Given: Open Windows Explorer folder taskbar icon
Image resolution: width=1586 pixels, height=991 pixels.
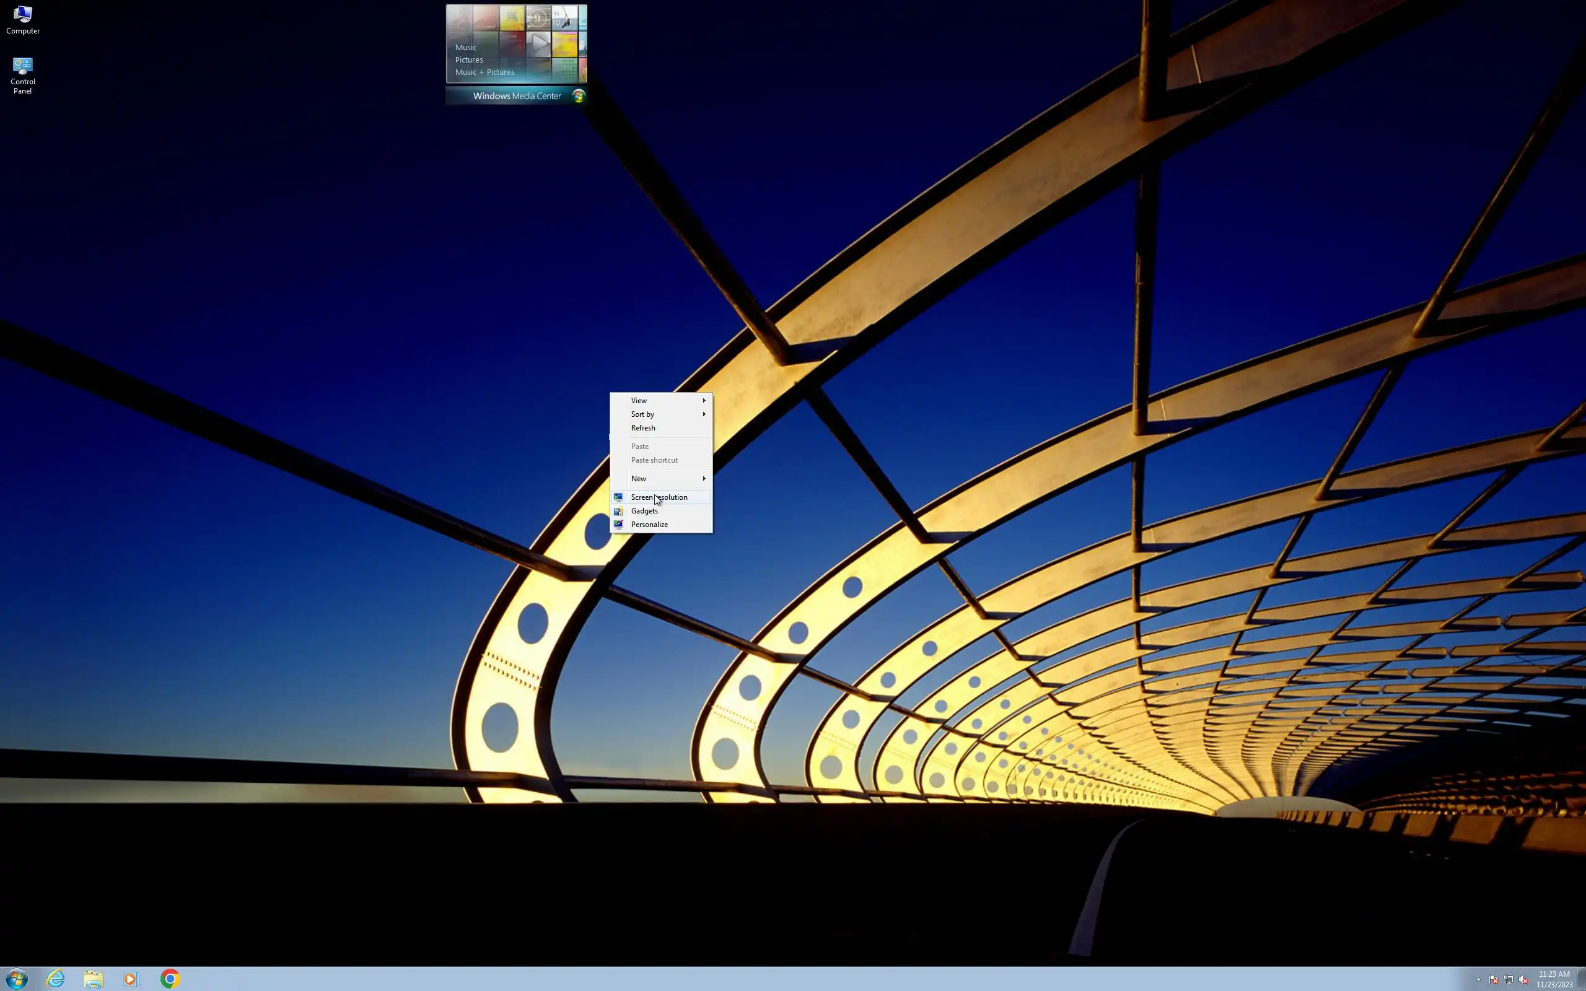Looking at the screenshot, I should point(94,979).
